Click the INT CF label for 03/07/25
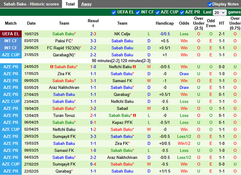 [11, 41]
